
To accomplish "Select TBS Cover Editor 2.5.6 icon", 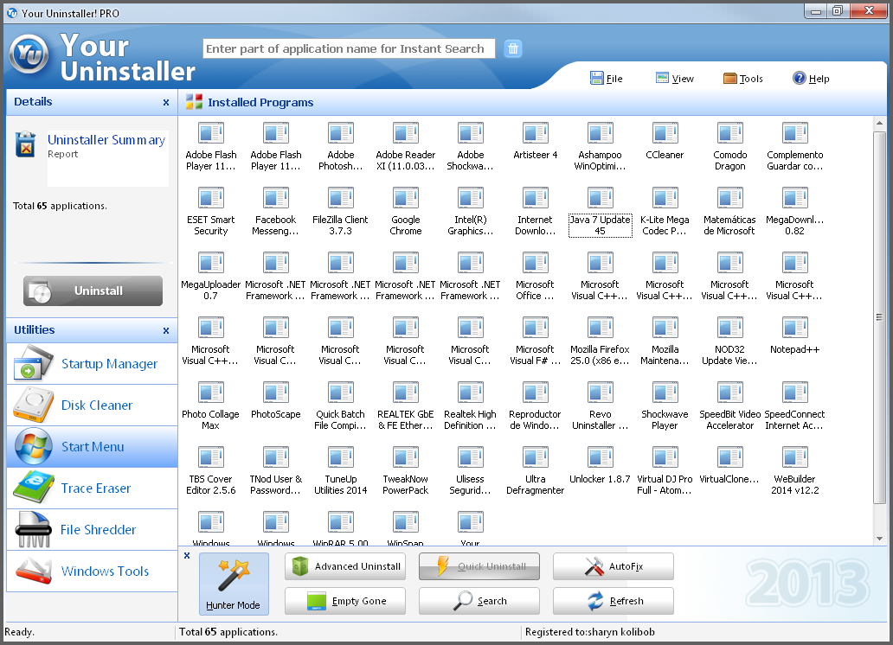I will (x=211, y=458).
